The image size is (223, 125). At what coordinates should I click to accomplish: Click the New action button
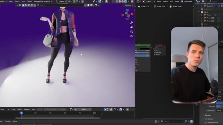pyautogui.click(x=84, y=109)
